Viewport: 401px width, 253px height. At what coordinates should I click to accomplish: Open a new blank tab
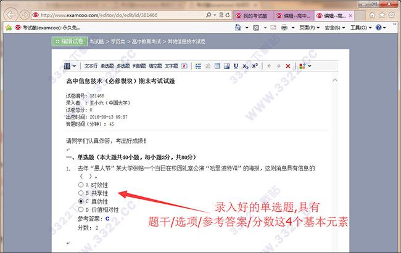(x=360, y=15)
